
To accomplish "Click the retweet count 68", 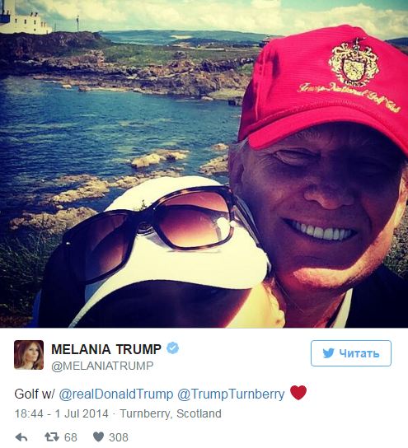I will tap(71, 437).
